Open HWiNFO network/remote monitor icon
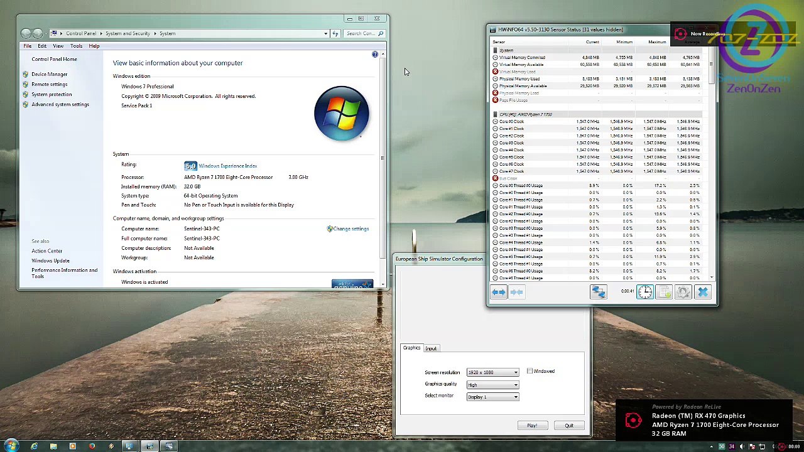The height and width of the screenshot is (452, 804). tap(598, 292)
